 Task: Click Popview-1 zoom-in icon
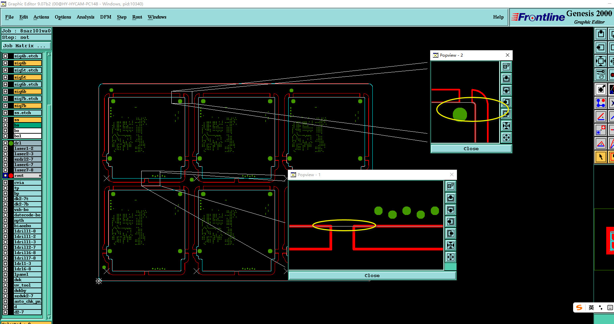point(450,245)
